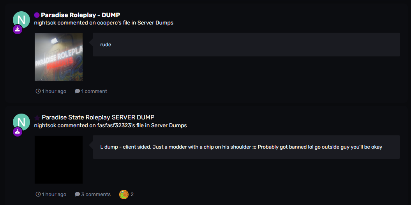Image resolution: width=411 pixels, height=205 pixels.
Task: Click nightsok's avatar on the Paradise Roleplay - DUMP post
Action: point(21,20)
